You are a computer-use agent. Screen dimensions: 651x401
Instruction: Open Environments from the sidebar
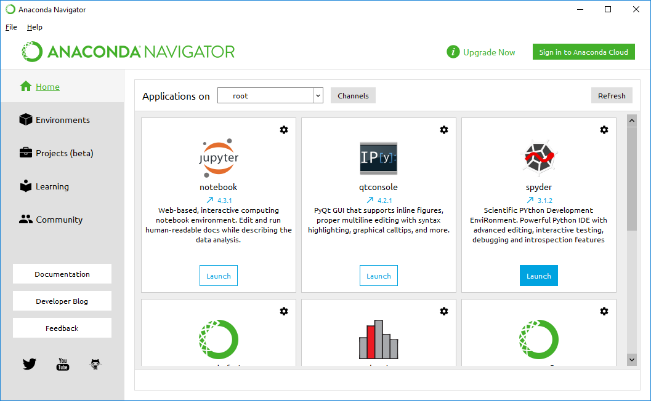pos(62,120)
